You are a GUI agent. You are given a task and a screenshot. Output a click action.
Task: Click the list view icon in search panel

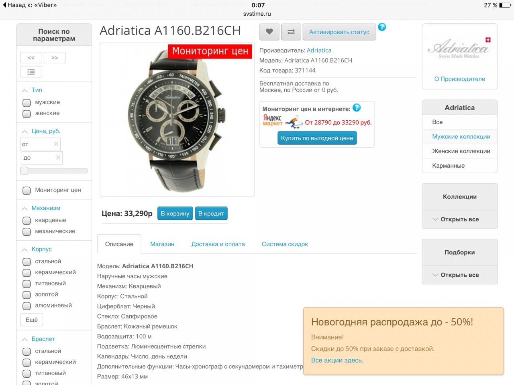pyautogui.click(x=31, y=72)
